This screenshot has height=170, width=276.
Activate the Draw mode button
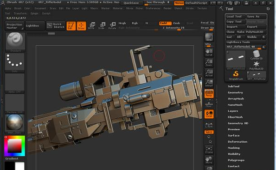[x=81, y=26]
